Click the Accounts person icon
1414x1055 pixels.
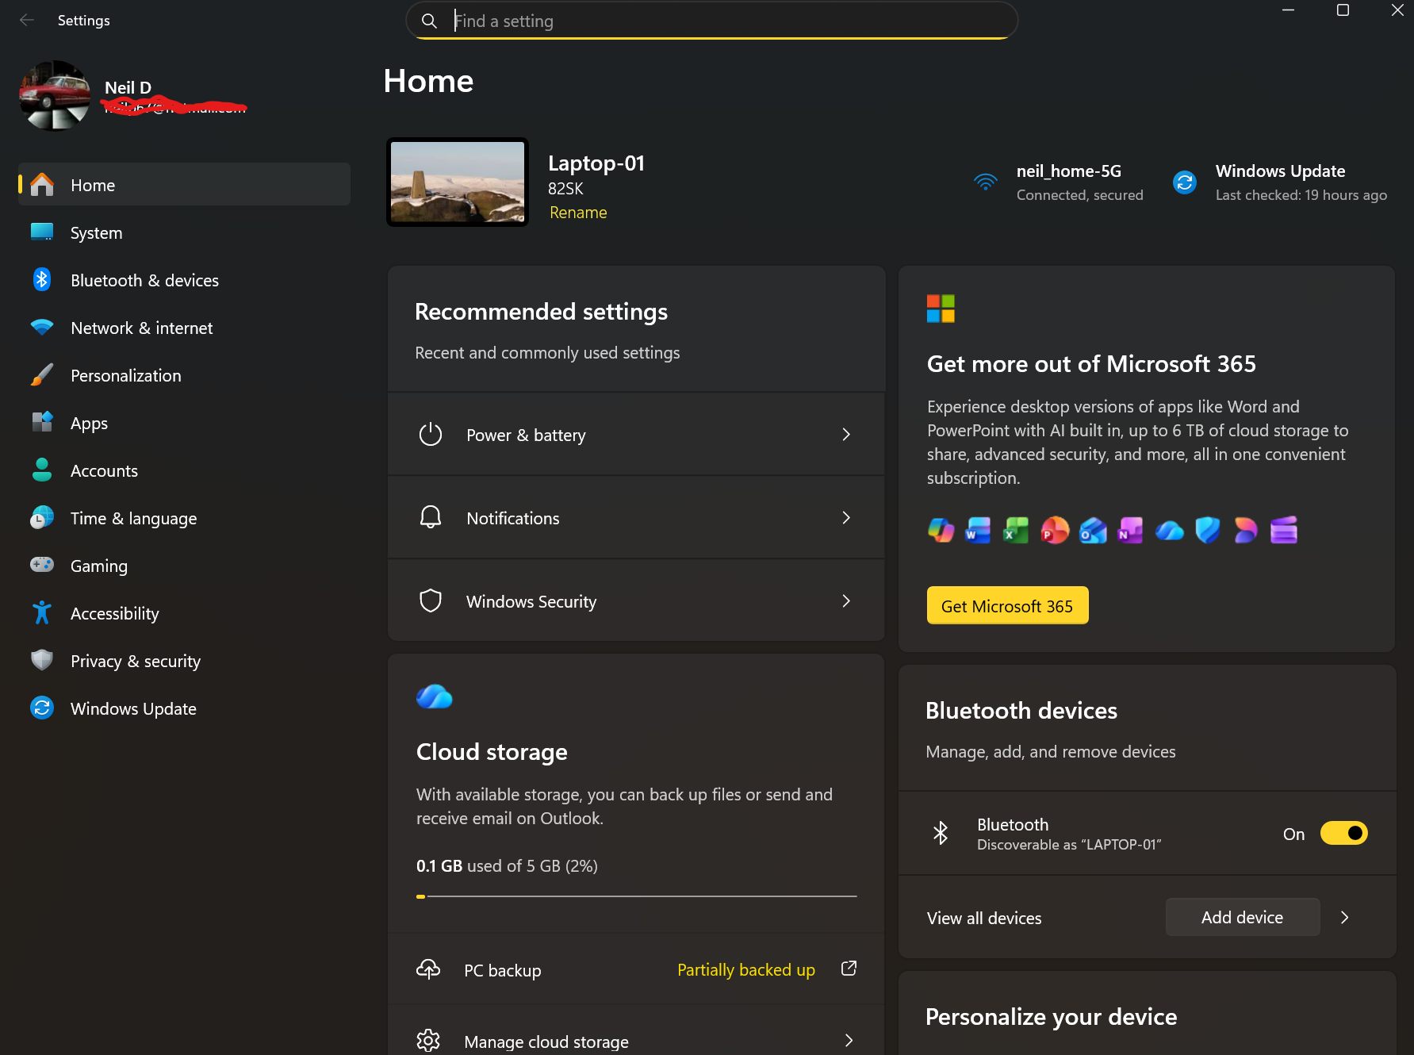[x=42, y=470]
